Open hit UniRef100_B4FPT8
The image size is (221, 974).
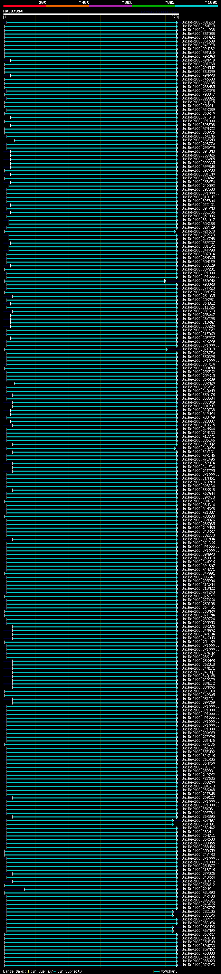pyautogui.click(x=198, y=45)
